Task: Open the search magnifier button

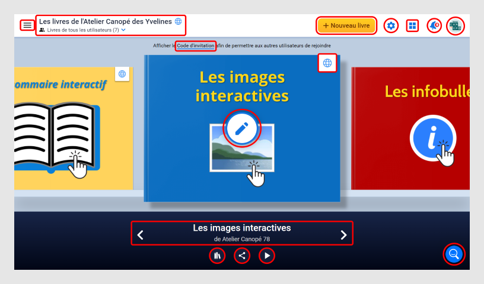Action: pyautogui.click(x=454, y=254)
